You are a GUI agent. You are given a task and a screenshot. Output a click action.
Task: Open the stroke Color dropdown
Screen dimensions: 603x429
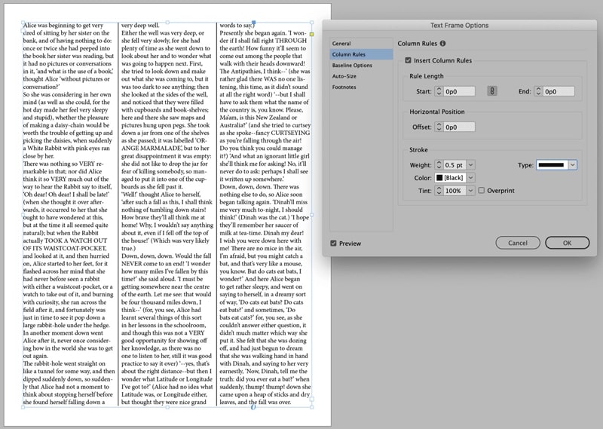coord(470,178)
